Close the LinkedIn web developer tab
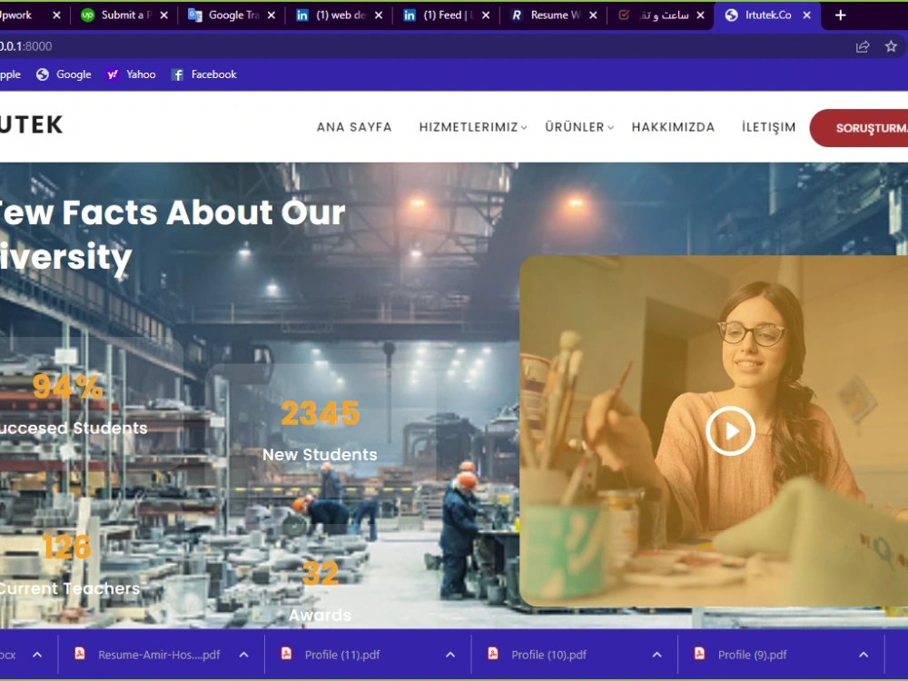This screenshot has width=908, height=681. 378,15
